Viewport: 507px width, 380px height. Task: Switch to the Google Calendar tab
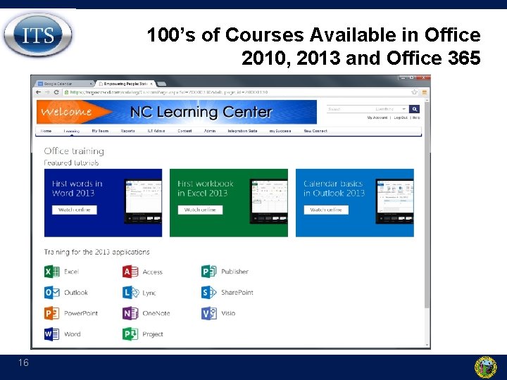click(x=64, y=84)
